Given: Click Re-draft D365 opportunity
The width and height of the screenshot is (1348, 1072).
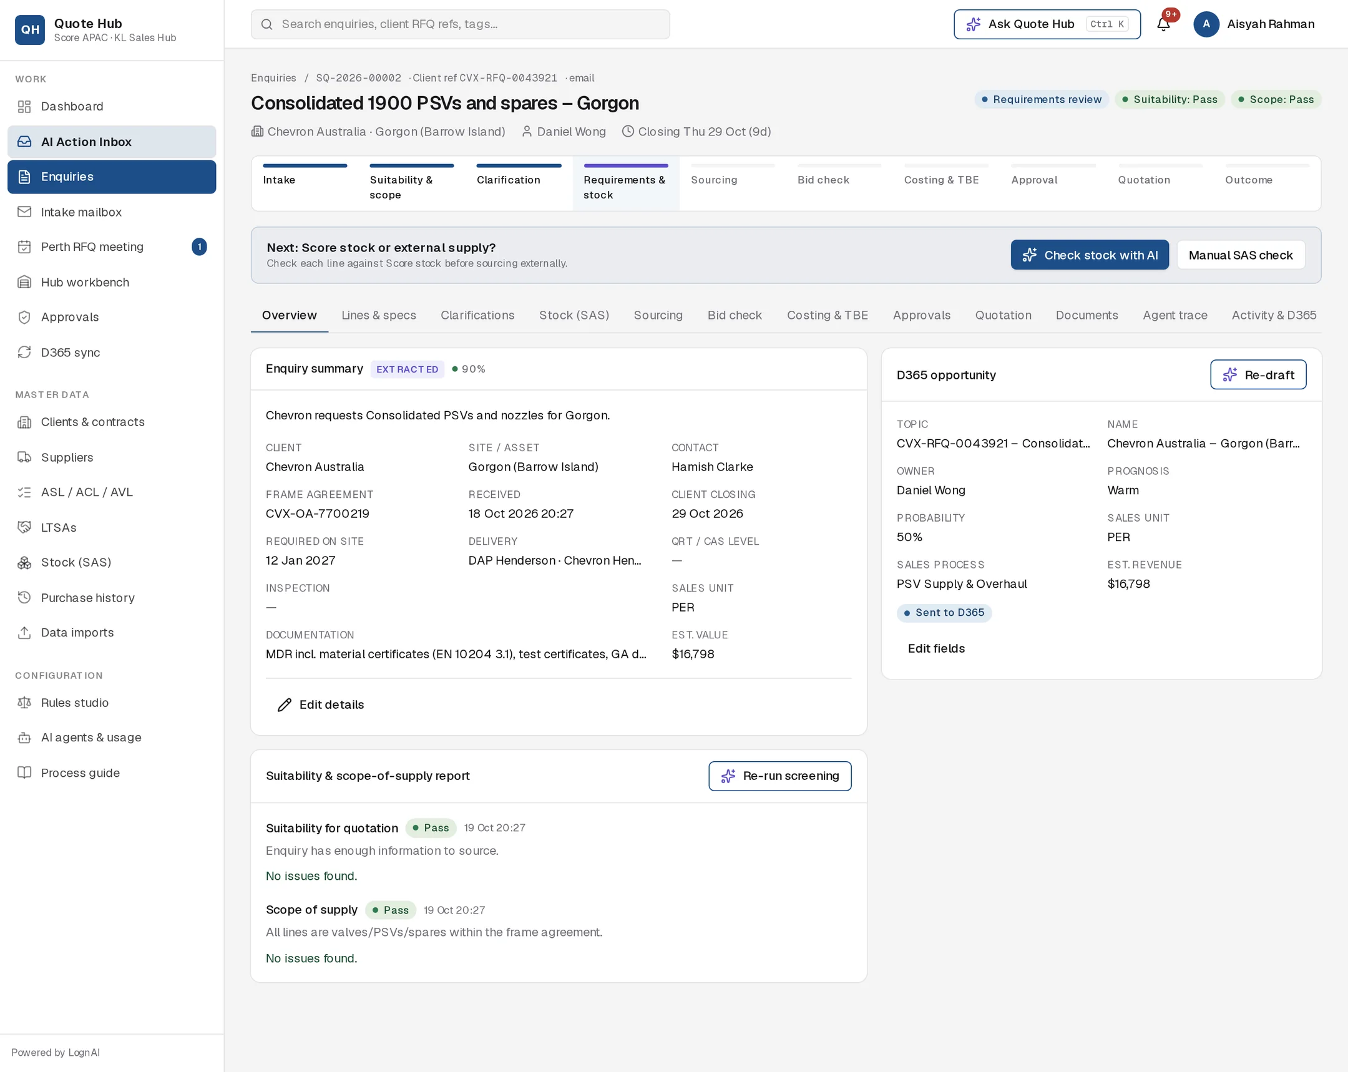Looking at the screenshot, I should pos(1258,374).
